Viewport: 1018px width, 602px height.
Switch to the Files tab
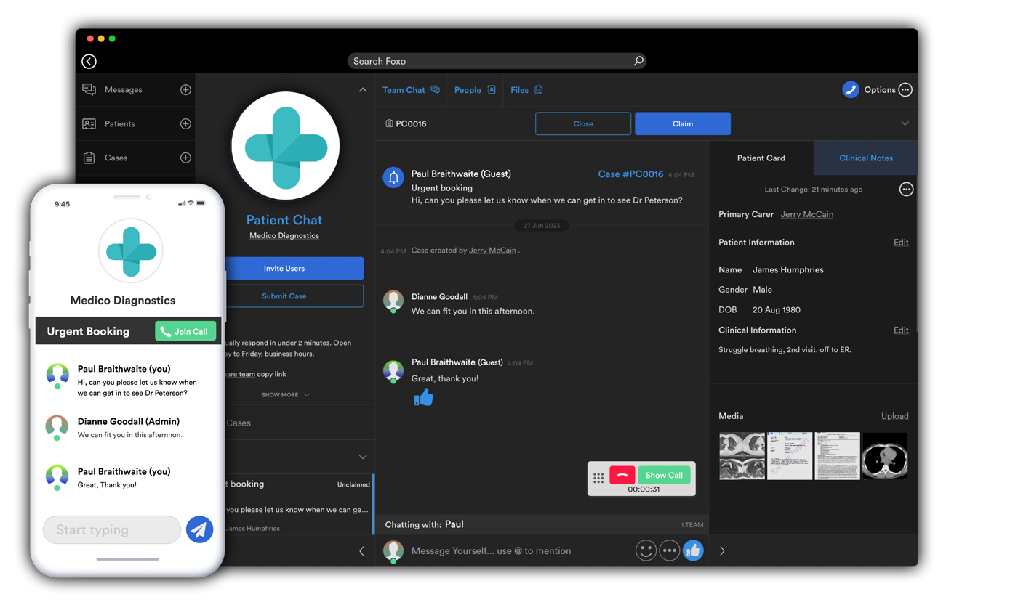pos(526,90)
